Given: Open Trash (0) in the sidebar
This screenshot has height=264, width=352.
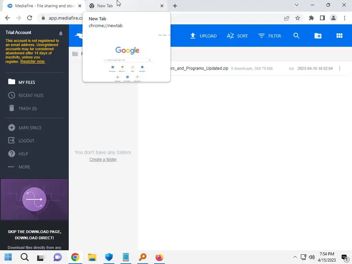Looking at the screenshot, I should click(x=23, y=108).
